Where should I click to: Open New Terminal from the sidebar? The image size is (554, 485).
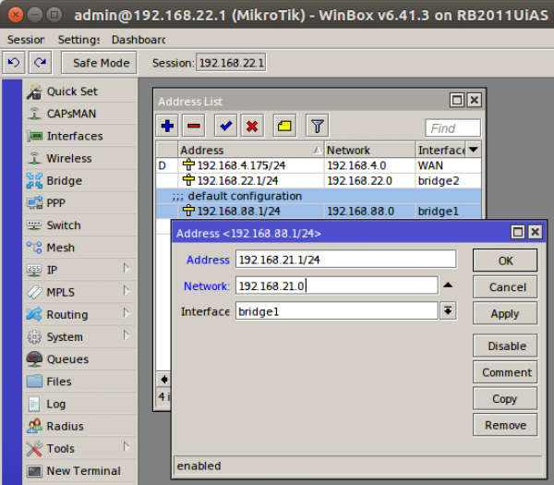click(80, 470)
